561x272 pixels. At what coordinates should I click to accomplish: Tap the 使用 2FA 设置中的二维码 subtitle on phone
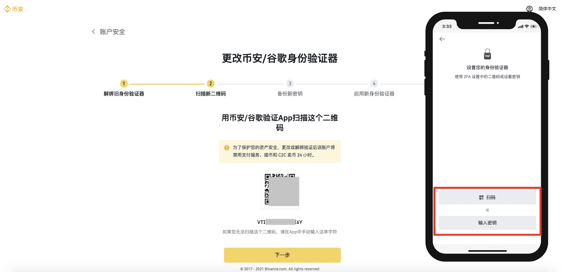(487, 77)
